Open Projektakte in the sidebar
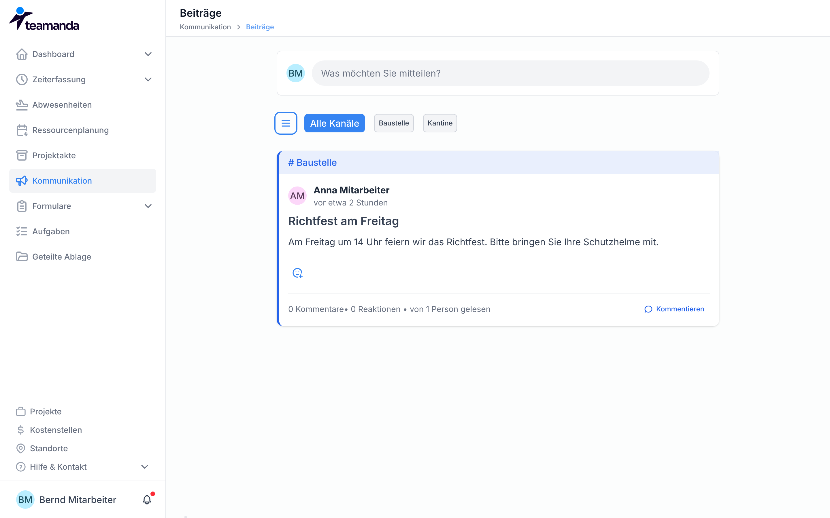Image resolution: width=830 pixels, height=518 pixels. [83, 155]
